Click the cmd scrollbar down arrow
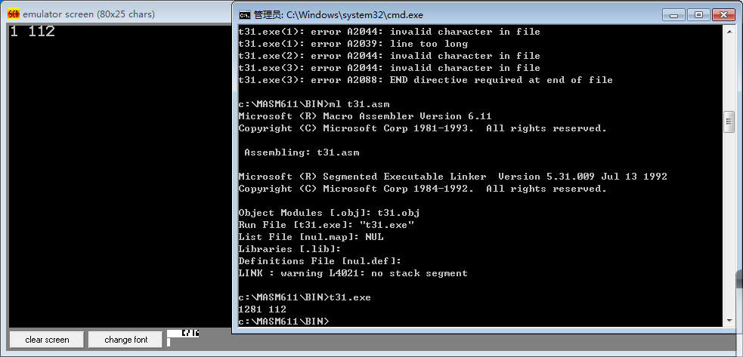743x357 pixels. tap(729, 321)
